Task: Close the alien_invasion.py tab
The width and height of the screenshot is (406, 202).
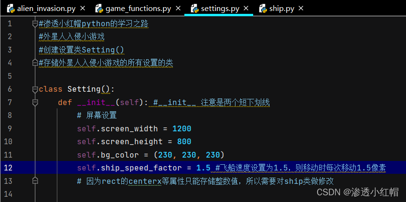Action: click(83, 9)
